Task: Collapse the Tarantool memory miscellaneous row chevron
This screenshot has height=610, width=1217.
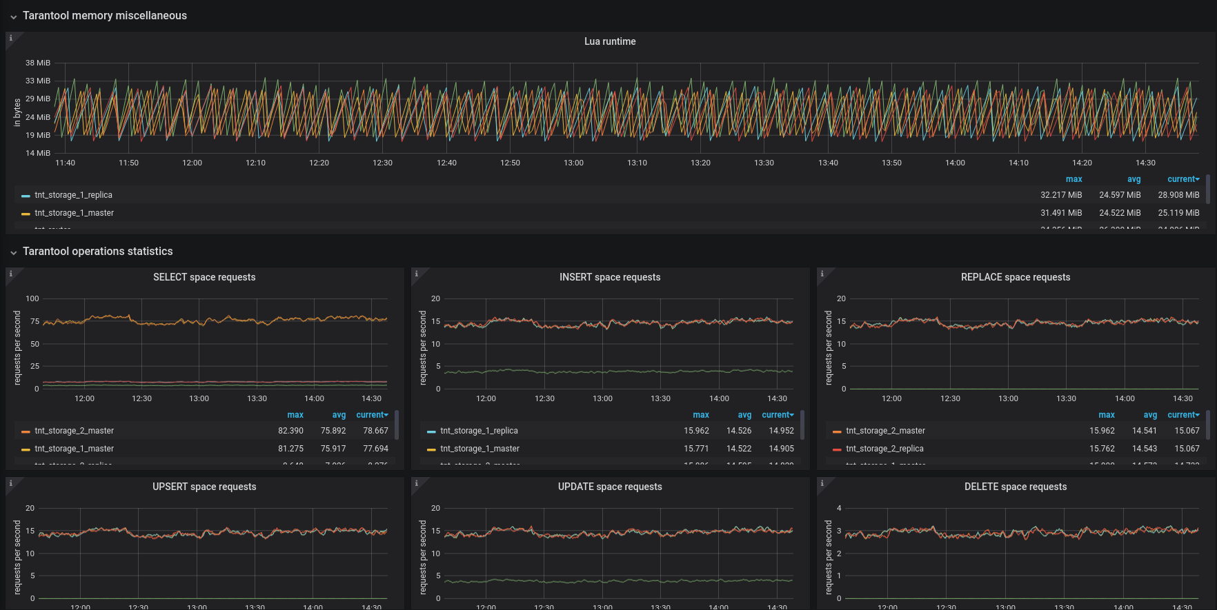Action: click(13, 17)
